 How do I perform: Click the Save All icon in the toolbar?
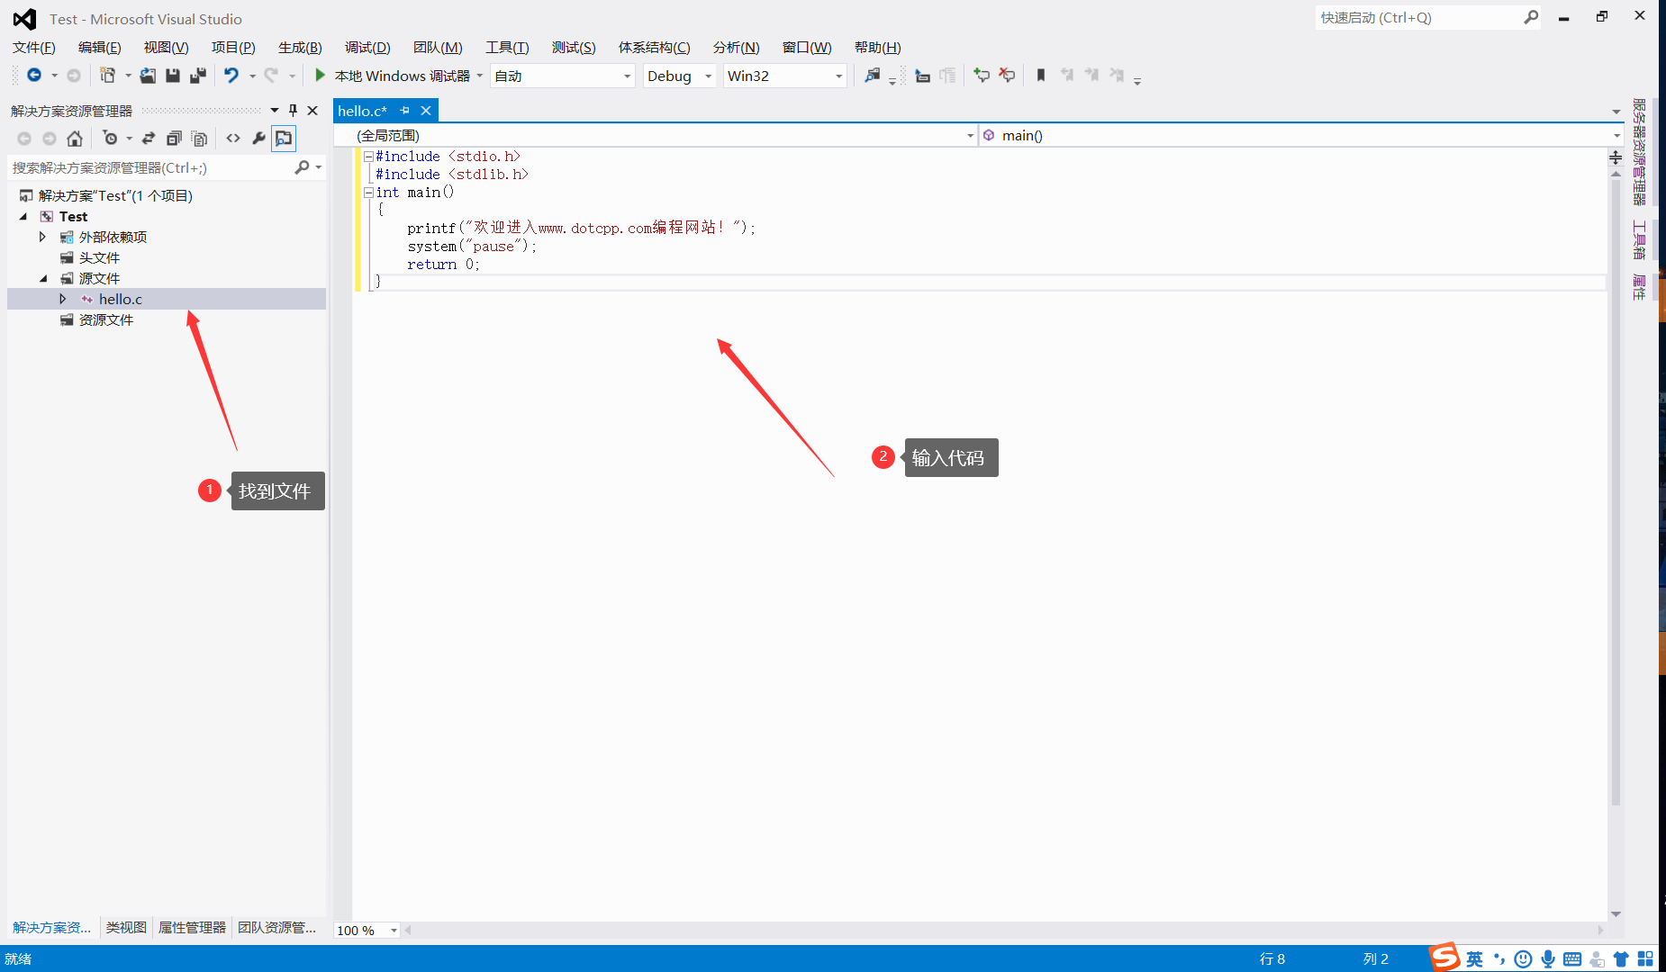tap(198, 76)
